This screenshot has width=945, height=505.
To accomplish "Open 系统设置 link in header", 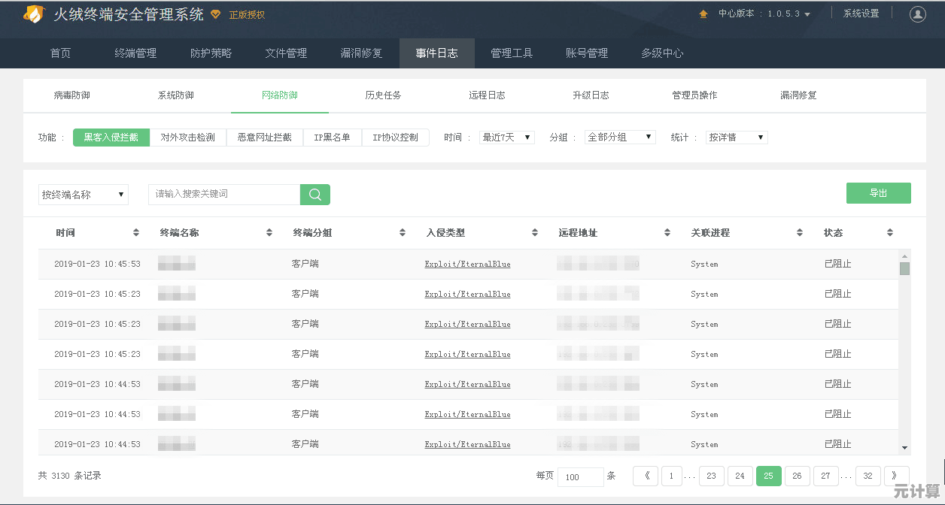I will point(861,14).
